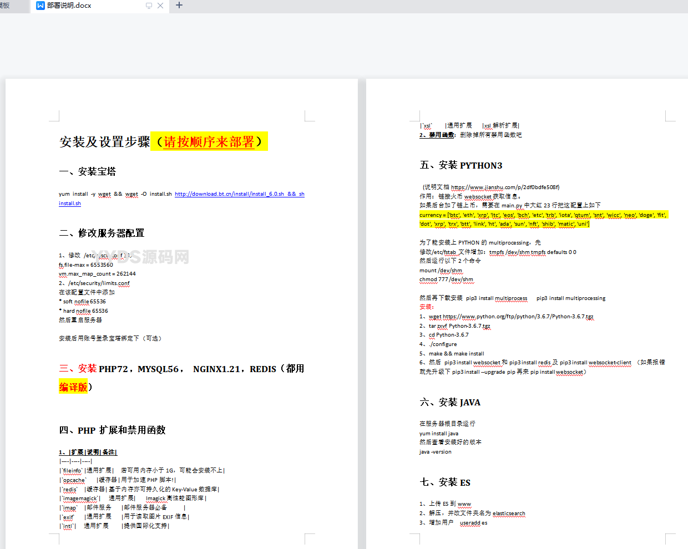This screenshot has height=549, width=688.
Task: Click the blue W document icon
Action: pyautogui.click(x=40, y=6)
